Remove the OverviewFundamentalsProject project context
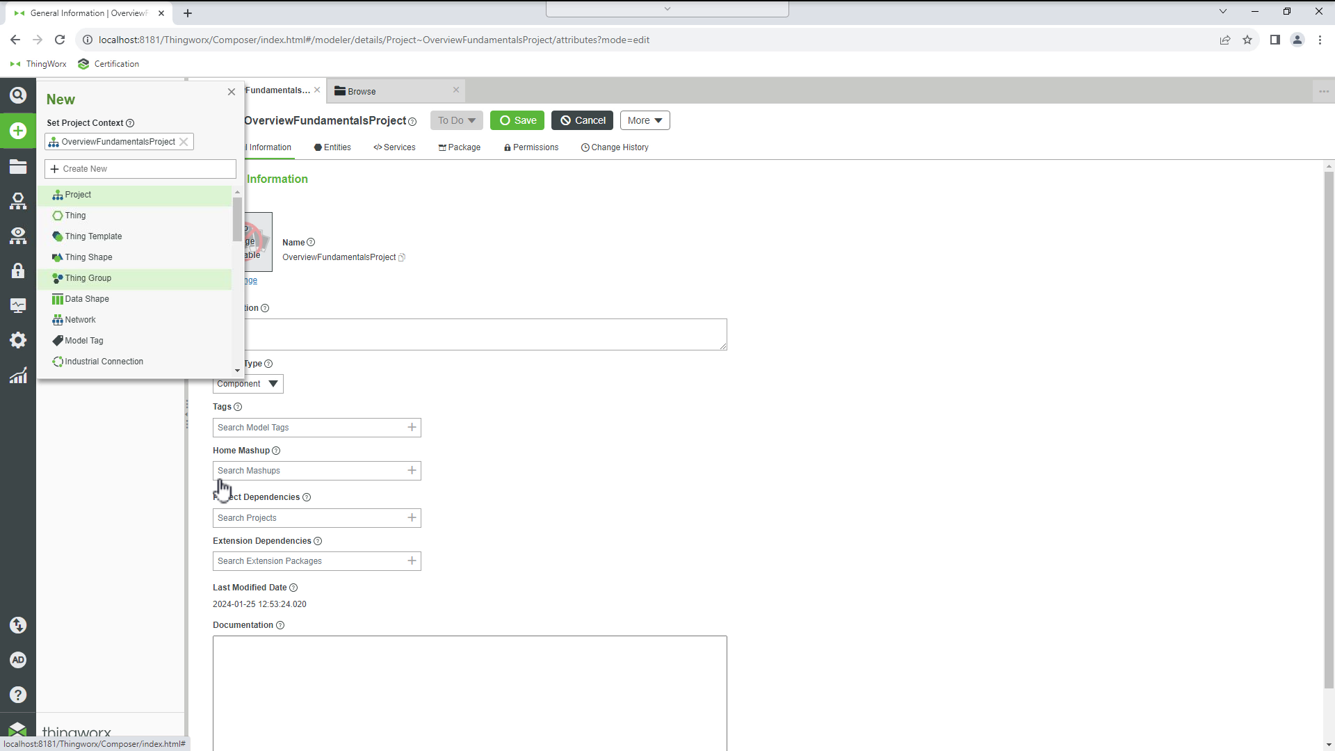The height and width of the screenshot is (751, 1335). [x=184, y=141]
